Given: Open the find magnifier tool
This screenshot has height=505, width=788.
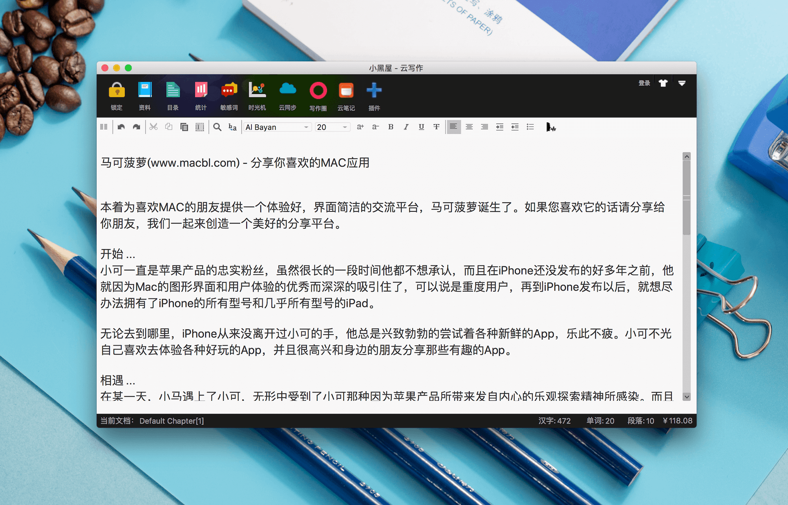Looking at the screenshot, I should (x=217, y=127).
